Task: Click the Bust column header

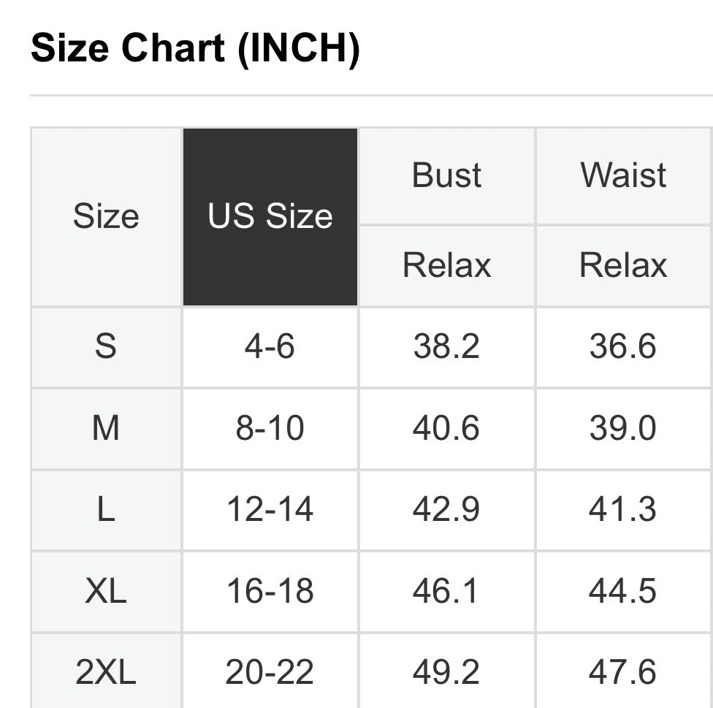Action: coord(447,176)
